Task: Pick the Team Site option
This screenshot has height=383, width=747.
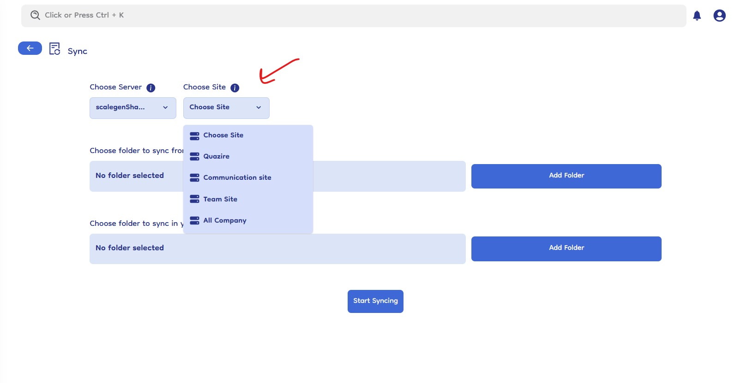Action: pos(220,199)
